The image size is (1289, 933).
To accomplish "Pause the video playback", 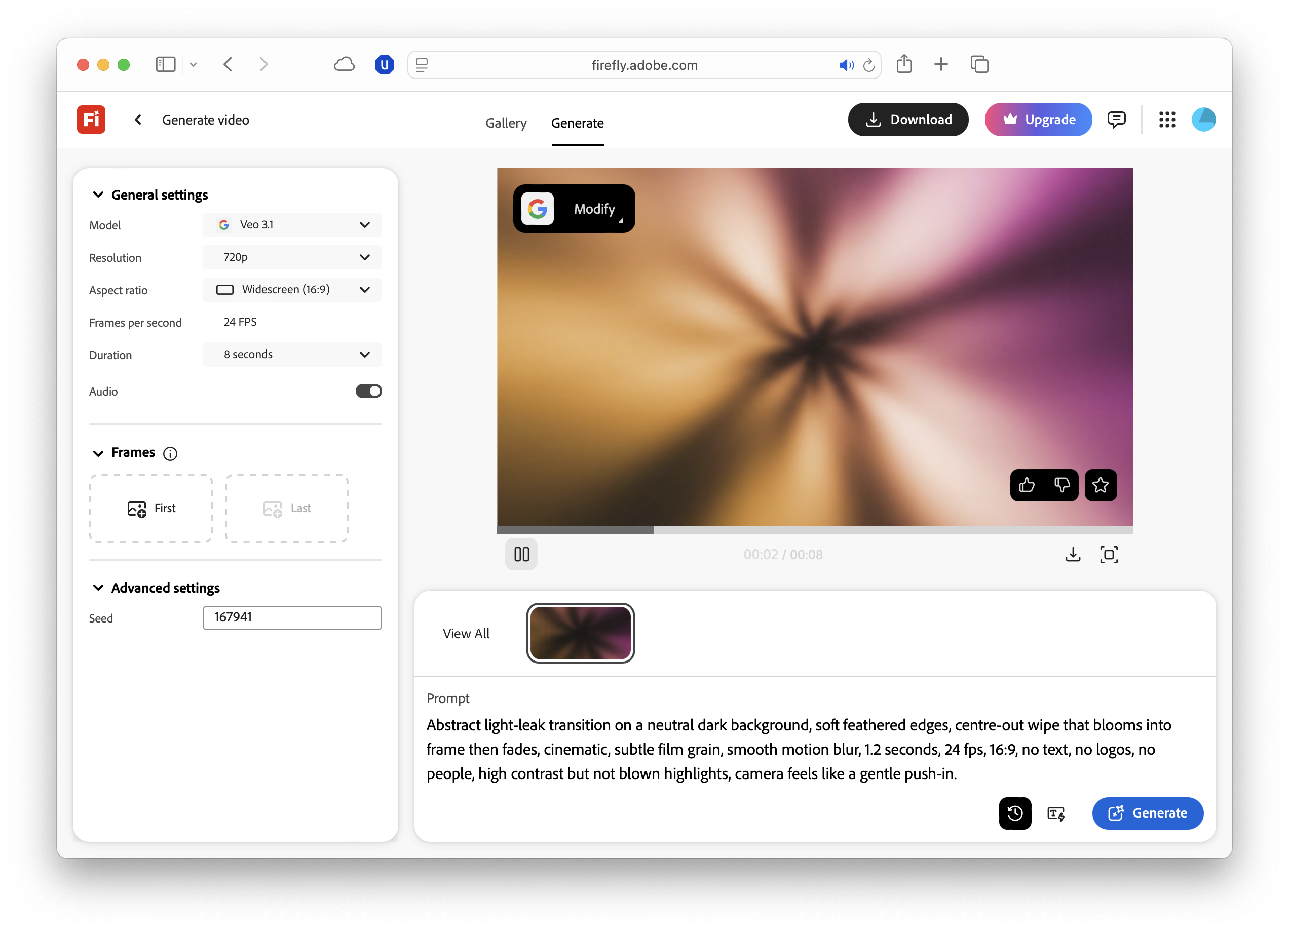I will 521,554.
